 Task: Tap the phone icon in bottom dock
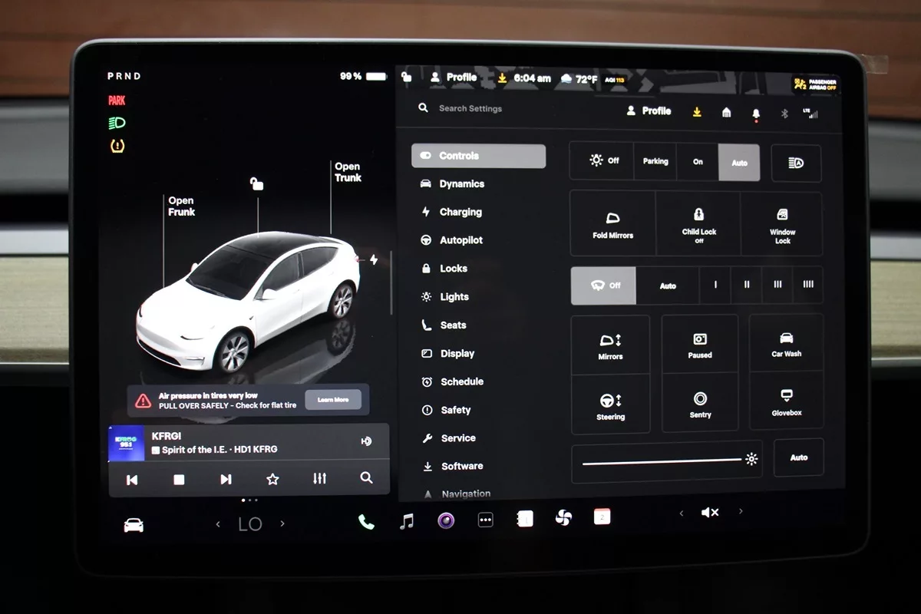[366, 522]
